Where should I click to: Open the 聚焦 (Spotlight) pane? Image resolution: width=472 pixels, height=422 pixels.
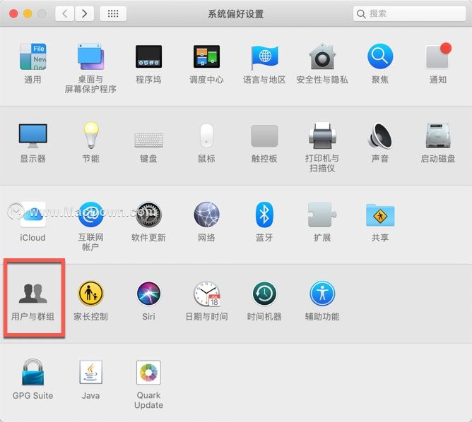pos(380,56)
